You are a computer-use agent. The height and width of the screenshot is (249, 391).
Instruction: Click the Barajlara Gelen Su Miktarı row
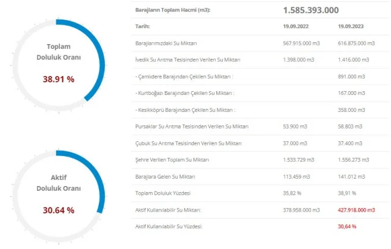coord(260,177)
